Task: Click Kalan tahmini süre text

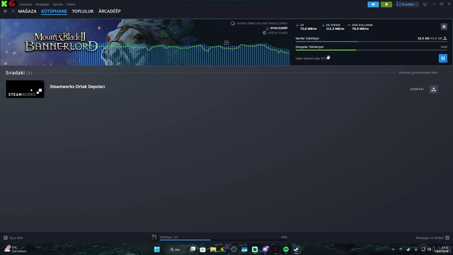Action: click(x=311, y=58)
